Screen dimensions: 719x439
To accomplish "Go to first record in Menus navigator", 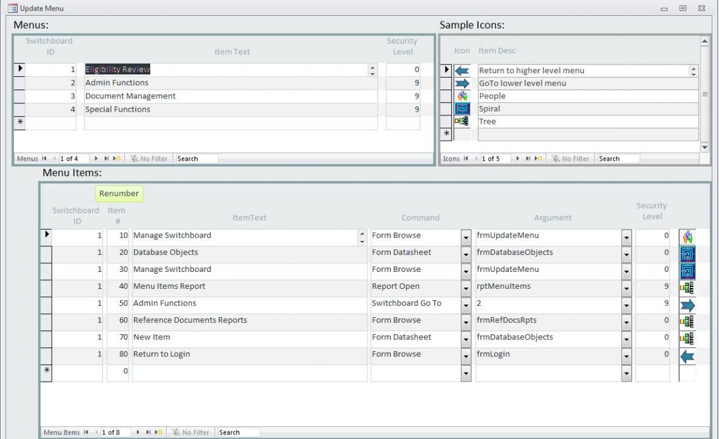I will point(44,158).
